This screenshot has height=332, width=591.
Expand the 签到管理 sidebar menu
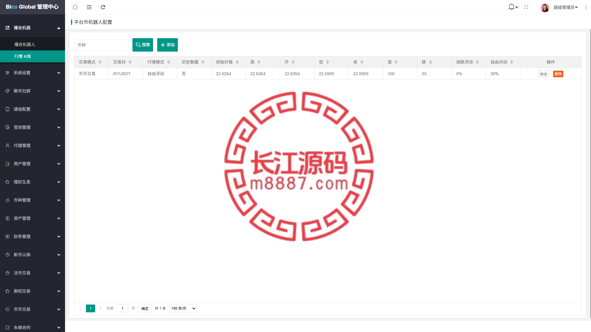(x=33, y=127)
